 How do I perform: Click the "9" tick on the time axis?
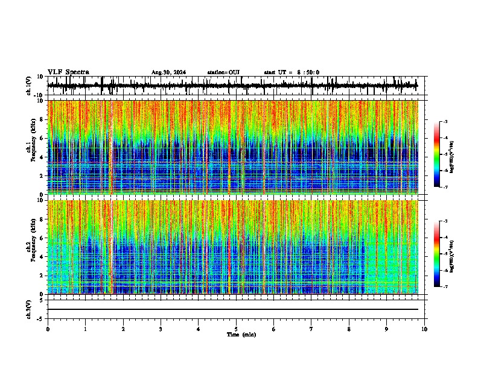point(386,329)
